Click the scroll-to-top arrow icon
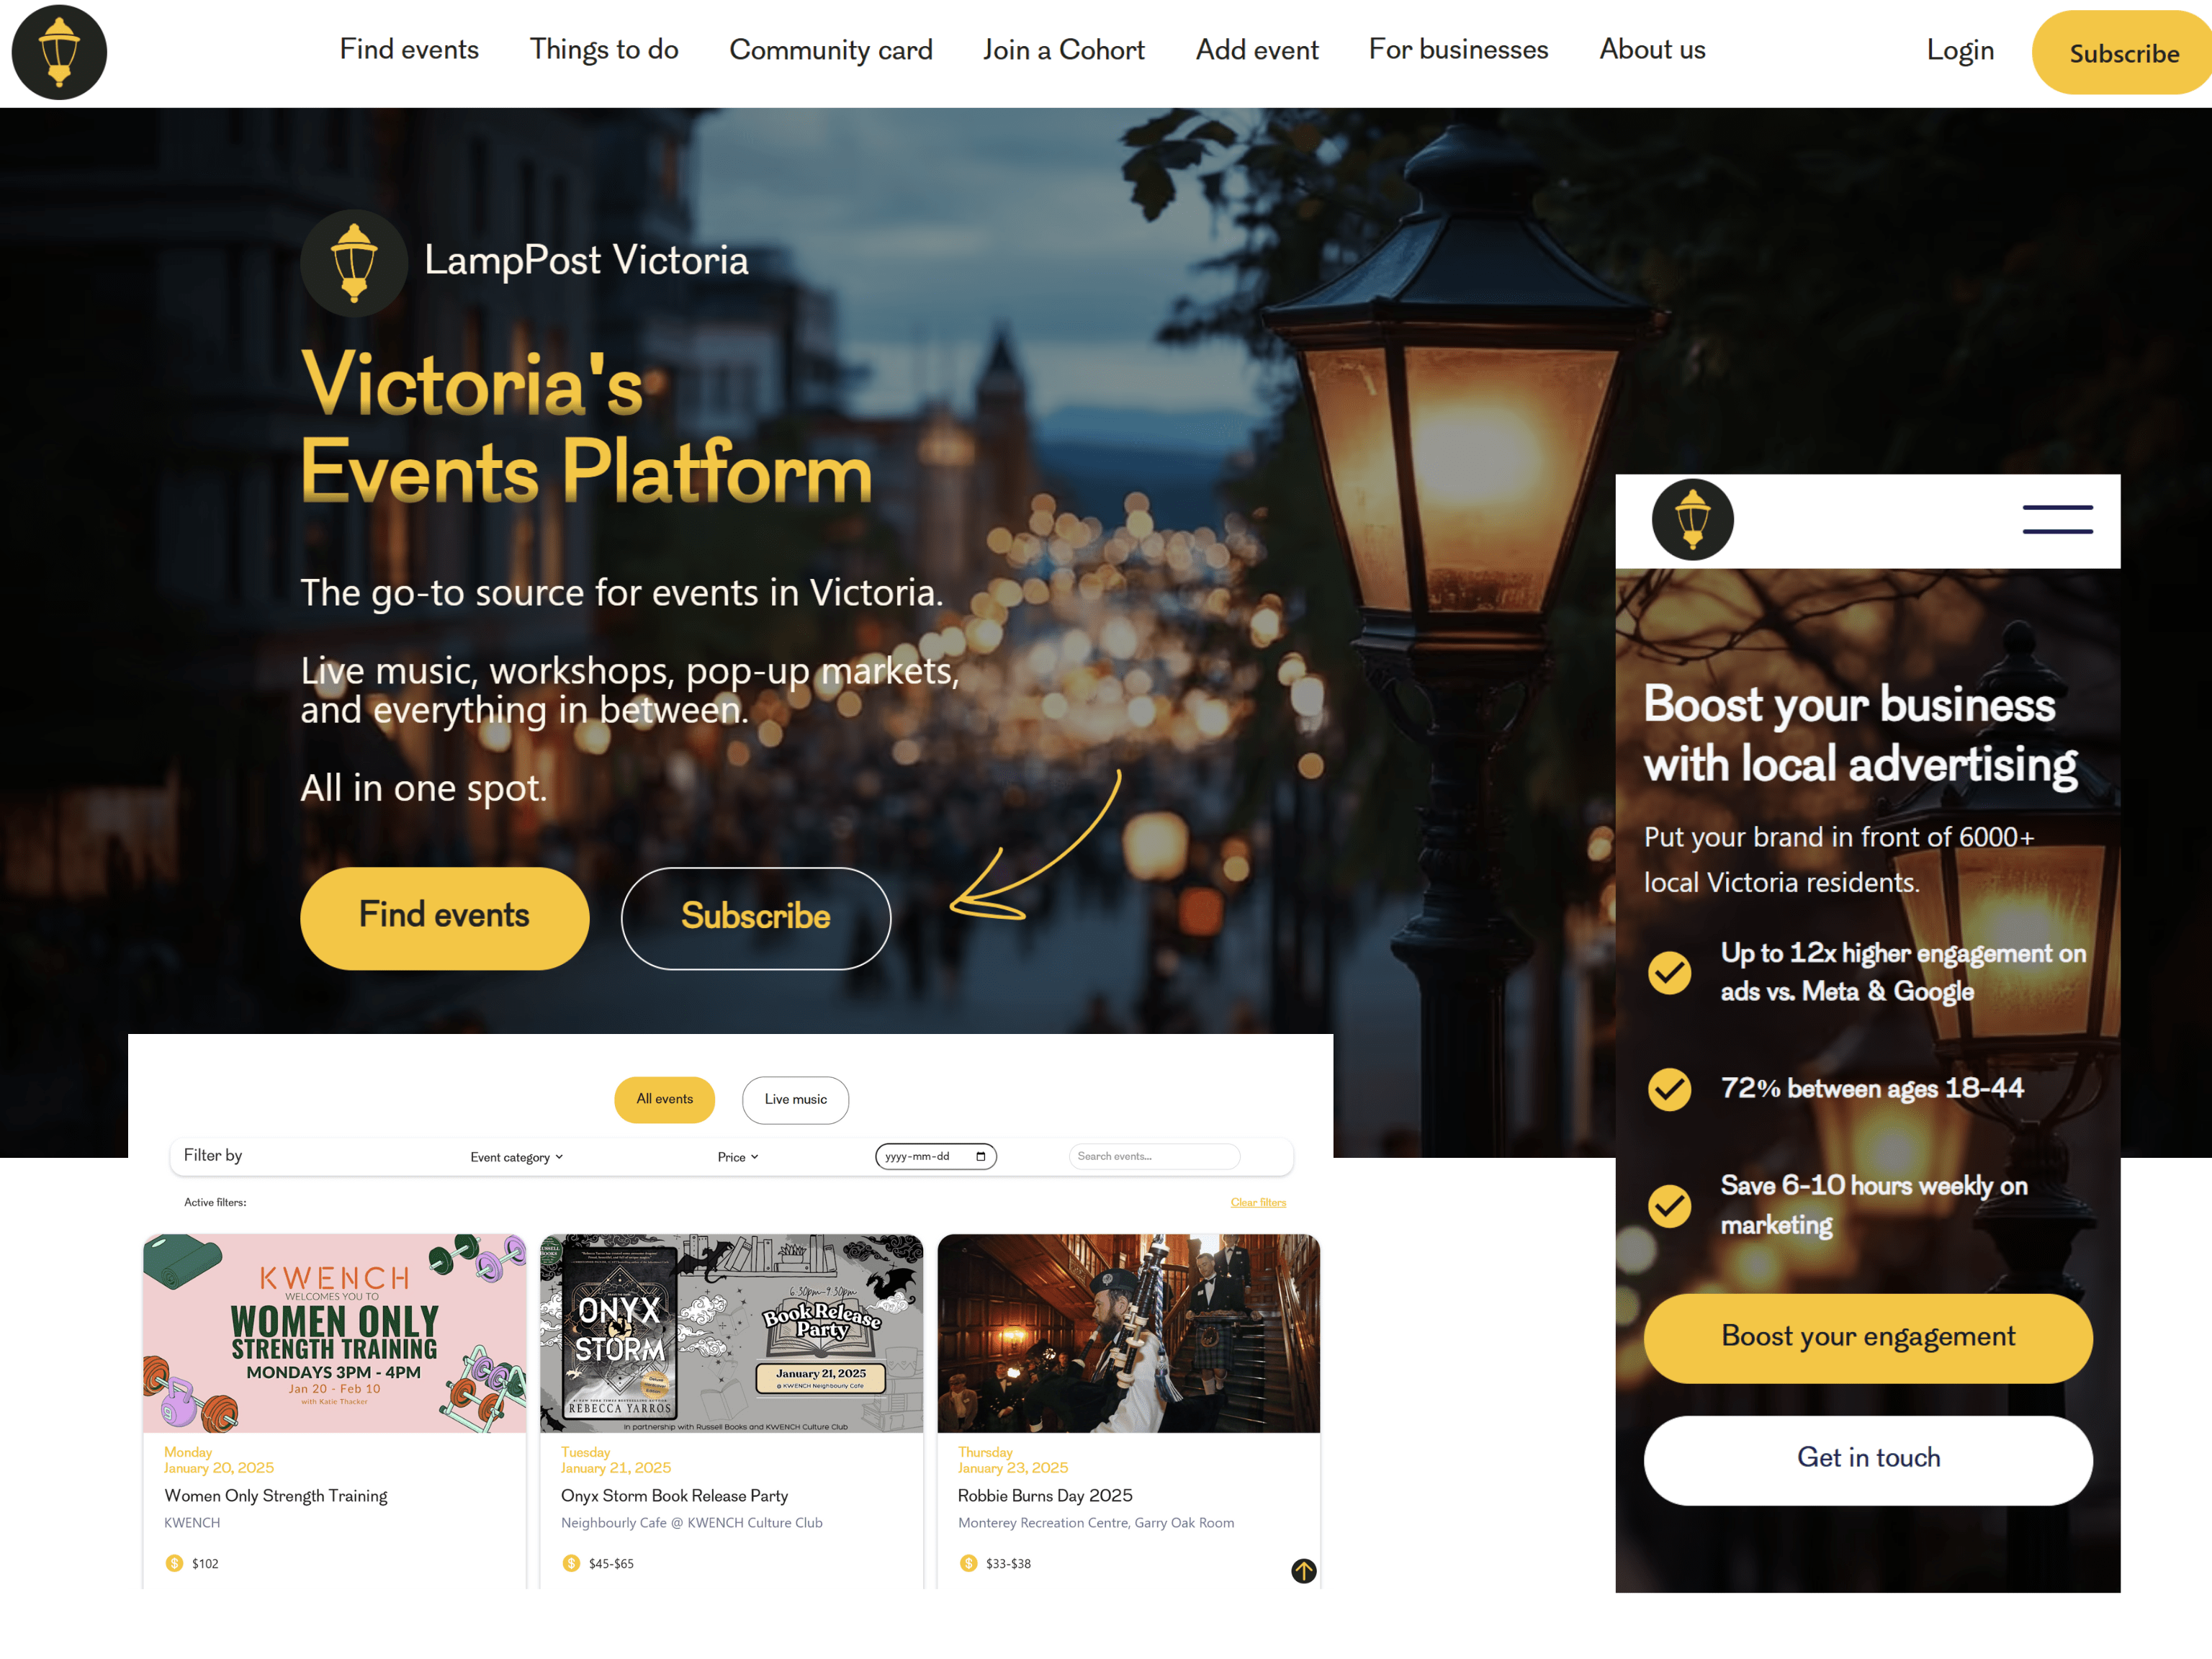The height and width of the screenshot is (1659, 2212). (1303, 1570)
